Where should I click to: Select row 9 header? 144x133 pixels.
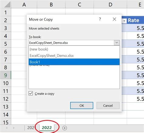(x=5, y=75)
